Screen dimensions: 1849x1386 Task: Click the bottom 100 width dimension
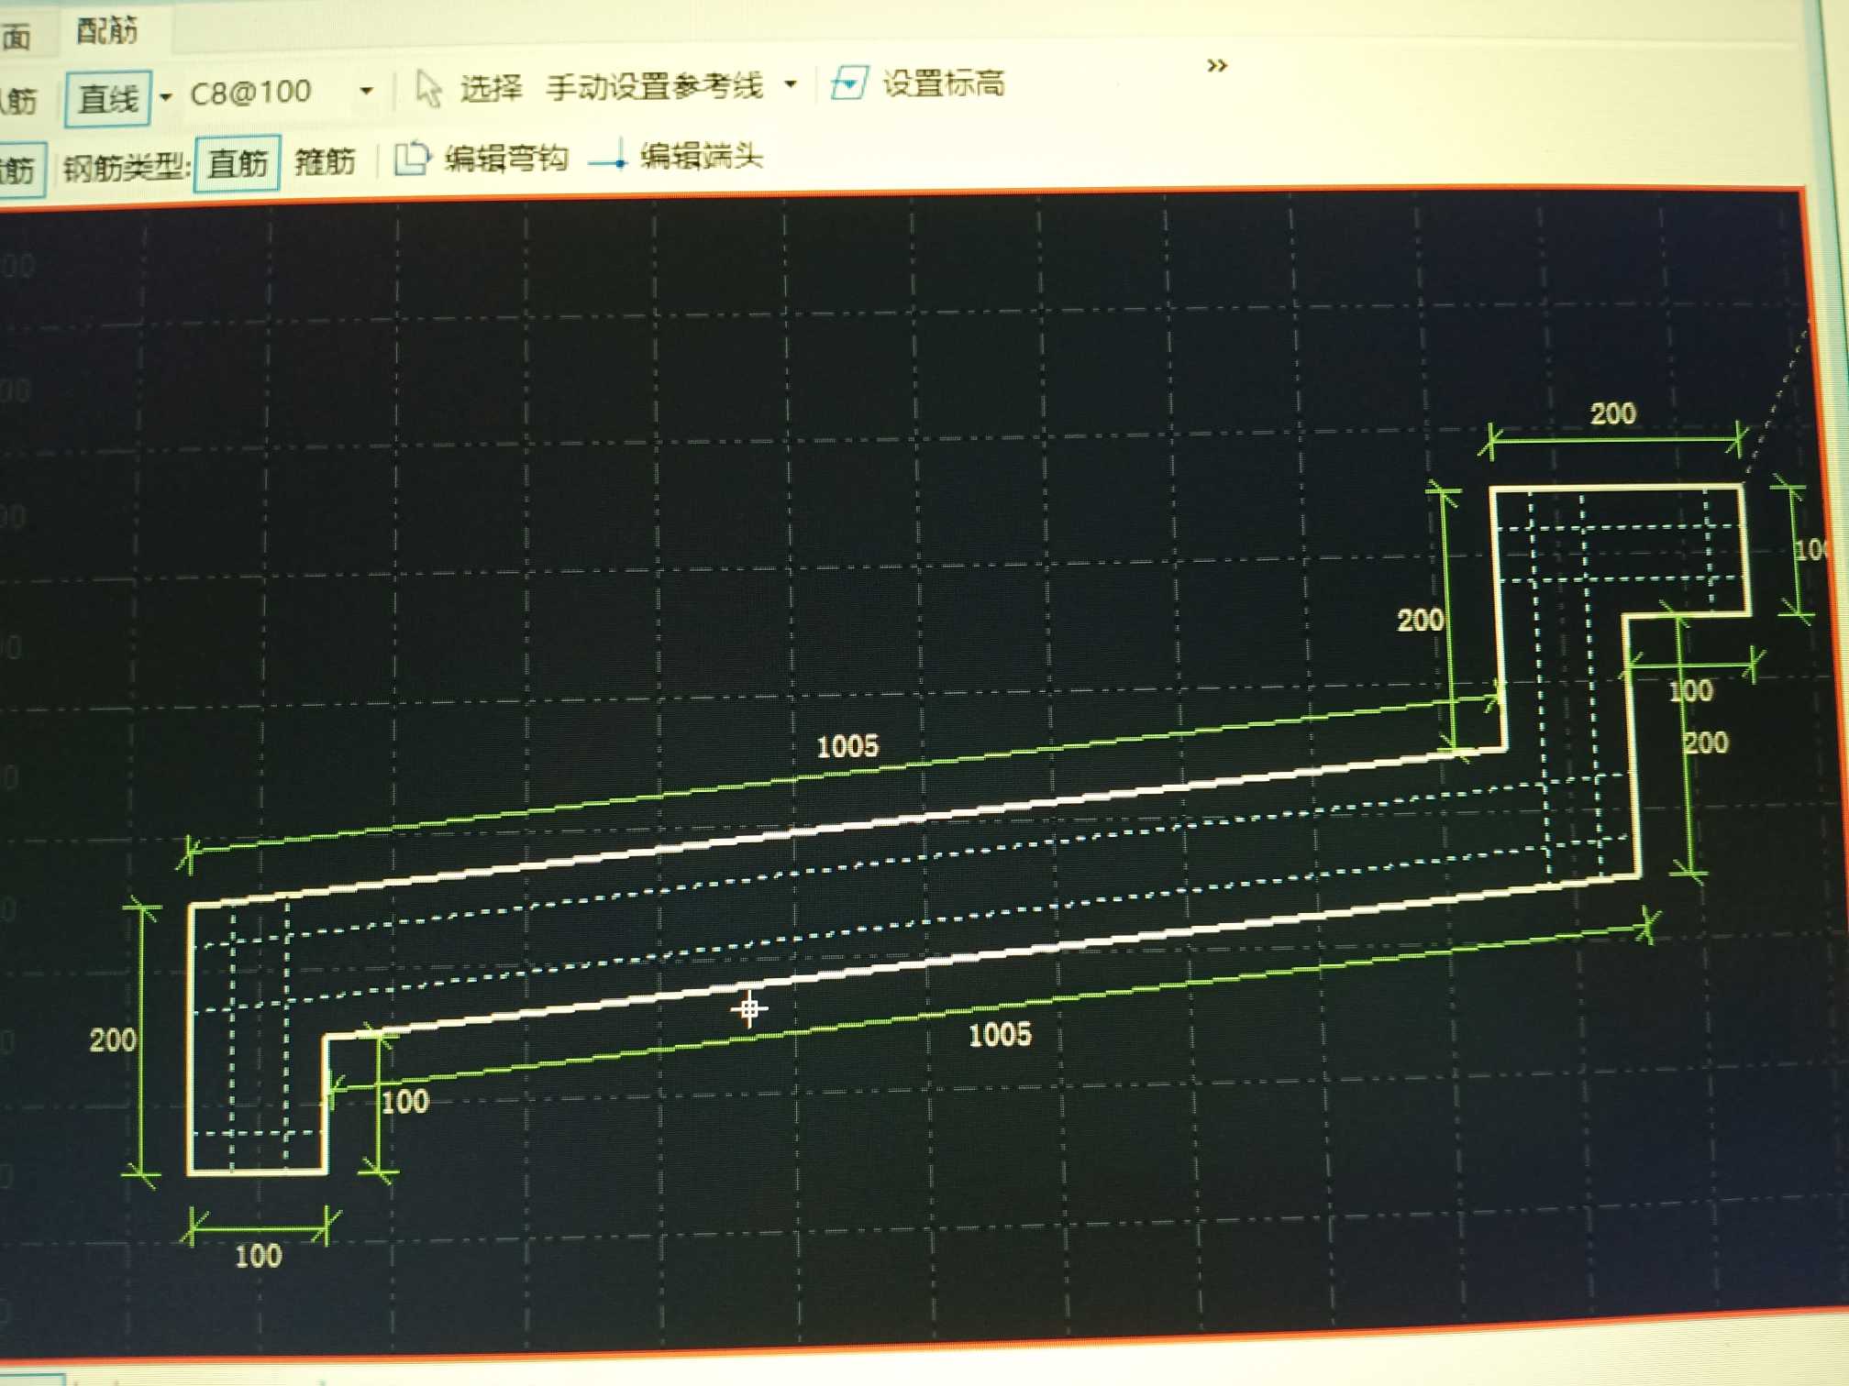[x=259, y=1256]
